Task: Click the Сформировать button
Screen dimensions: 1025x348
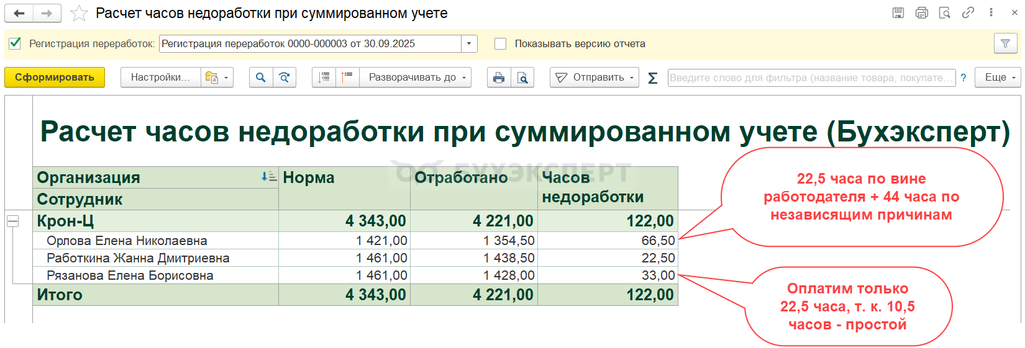Action: tap(55, 78)
